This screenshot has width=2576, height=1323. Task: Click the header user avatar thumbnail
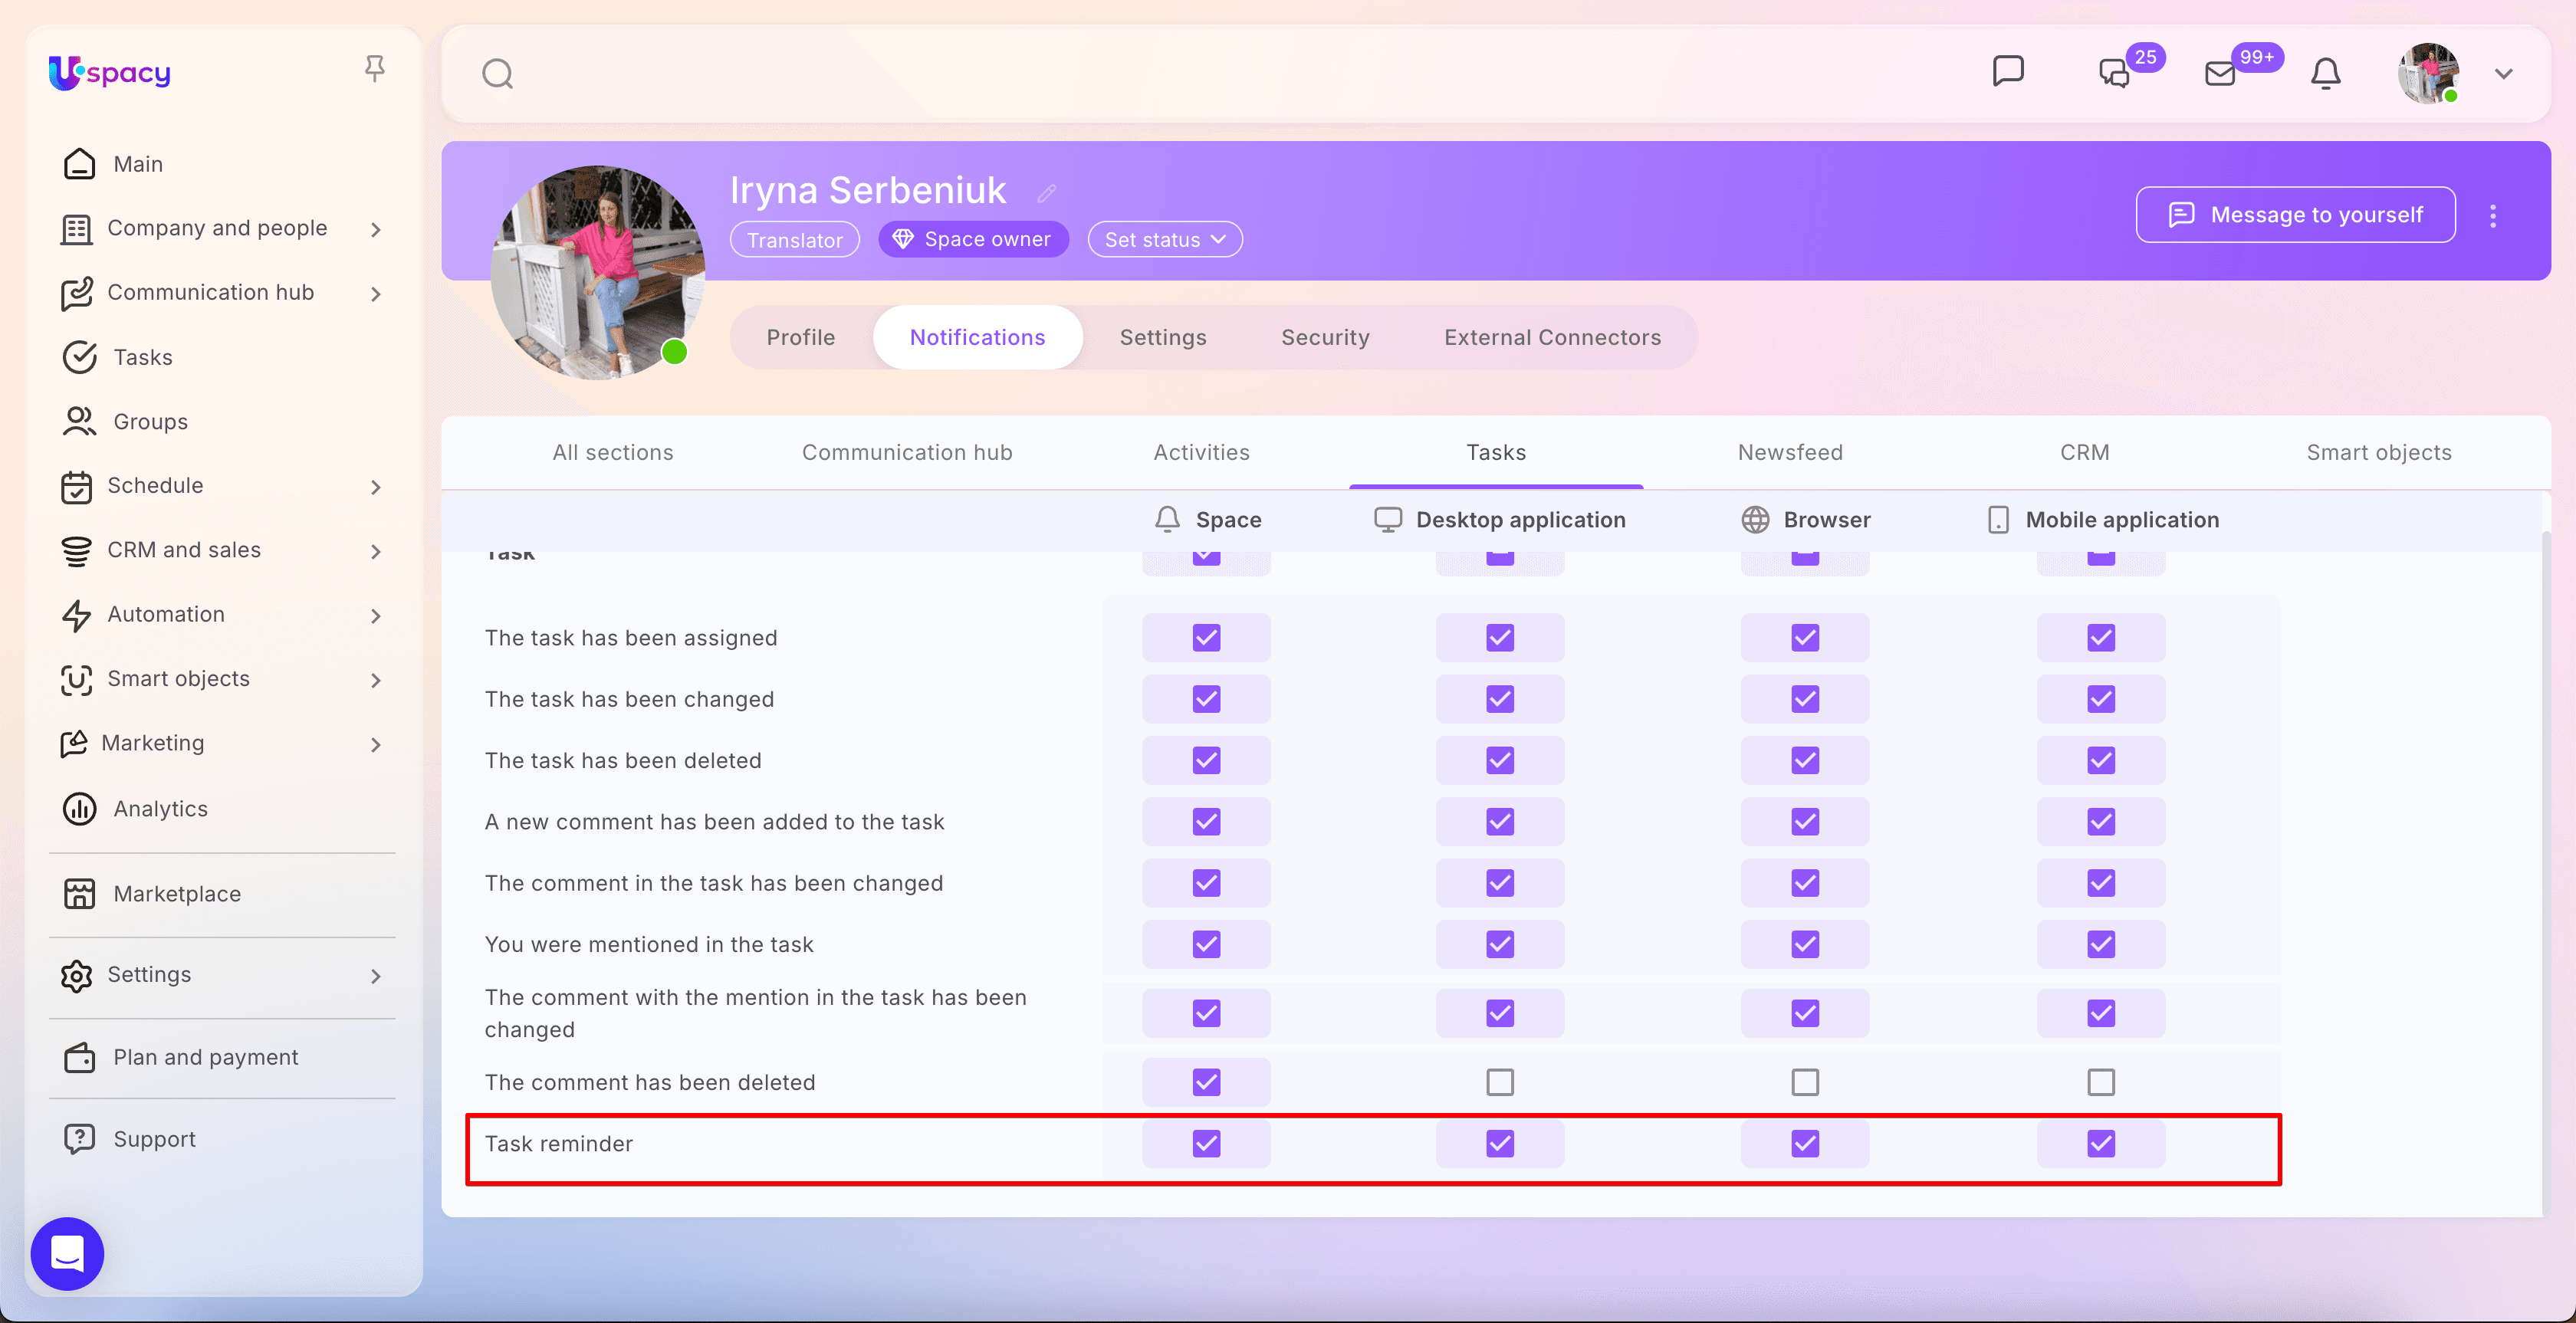[2429, 73]
